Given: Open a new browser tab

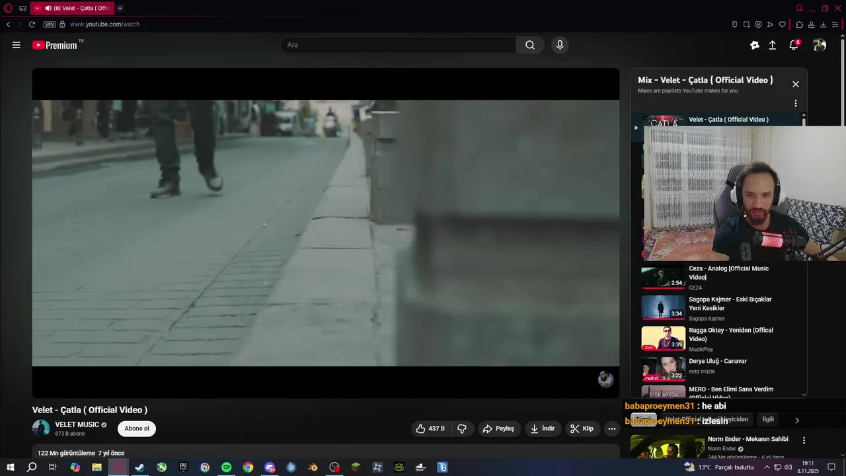Looking at the screenshot, I should pos(120,8).
